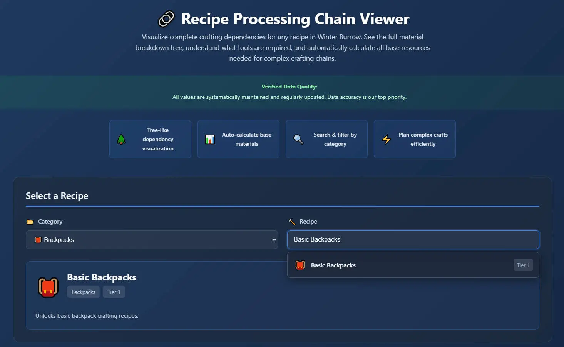Click the lightning bolt crafts icon

pyautogui.click(x=386, y=139)
